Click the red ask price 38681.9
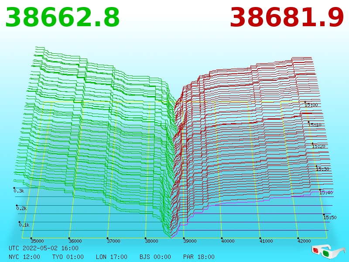Viewport: 349px width, 262px height. point(287,17)
